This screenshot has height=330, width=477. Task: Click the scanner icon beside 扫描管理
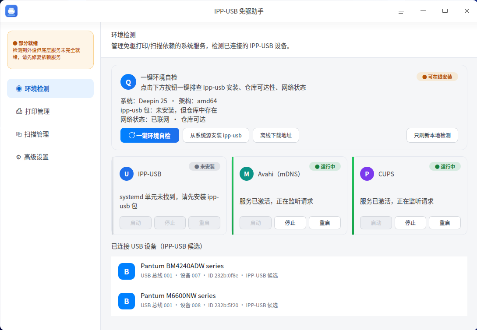19,134
